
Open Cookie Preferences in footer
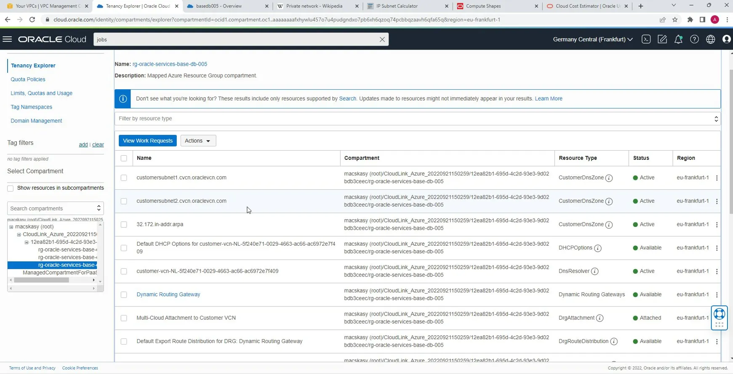click(x=80, y=368)
